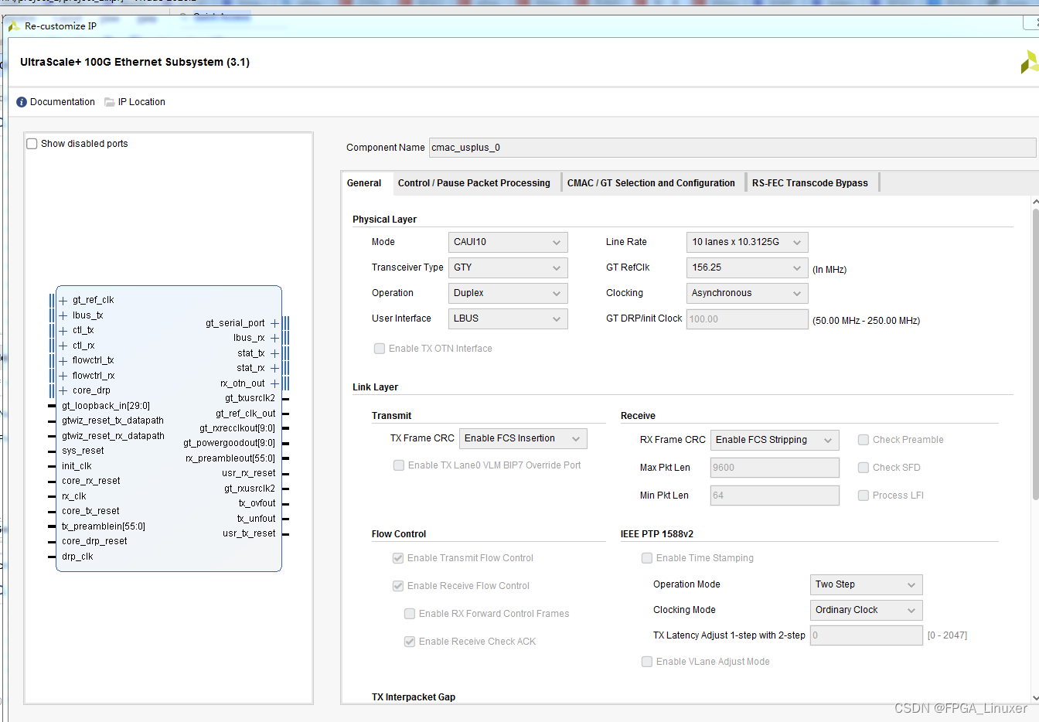Toggle Enable RX Forward Control Frames checkbox

point(410,614)
